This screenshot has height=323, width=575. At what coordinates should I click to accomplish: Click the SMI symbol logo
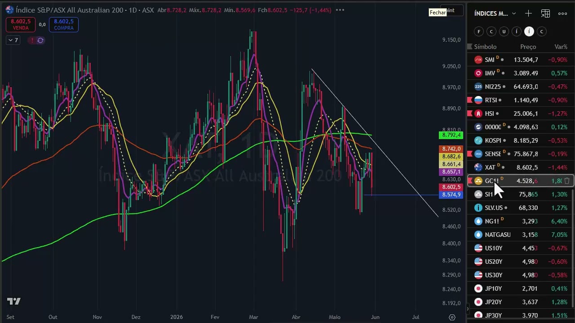[x=478, y=60]
